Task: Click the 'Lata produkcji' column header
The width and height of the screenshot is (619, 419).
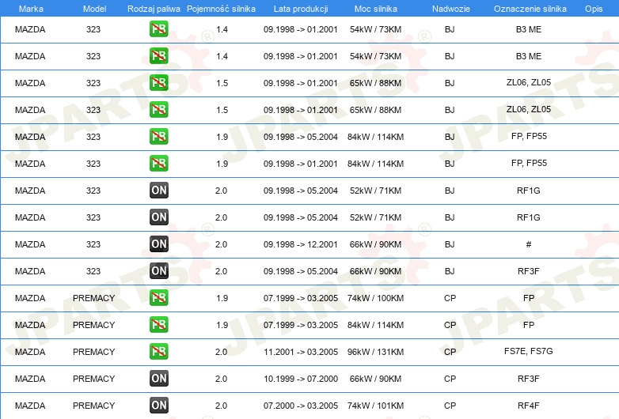Action: point(300,8)
